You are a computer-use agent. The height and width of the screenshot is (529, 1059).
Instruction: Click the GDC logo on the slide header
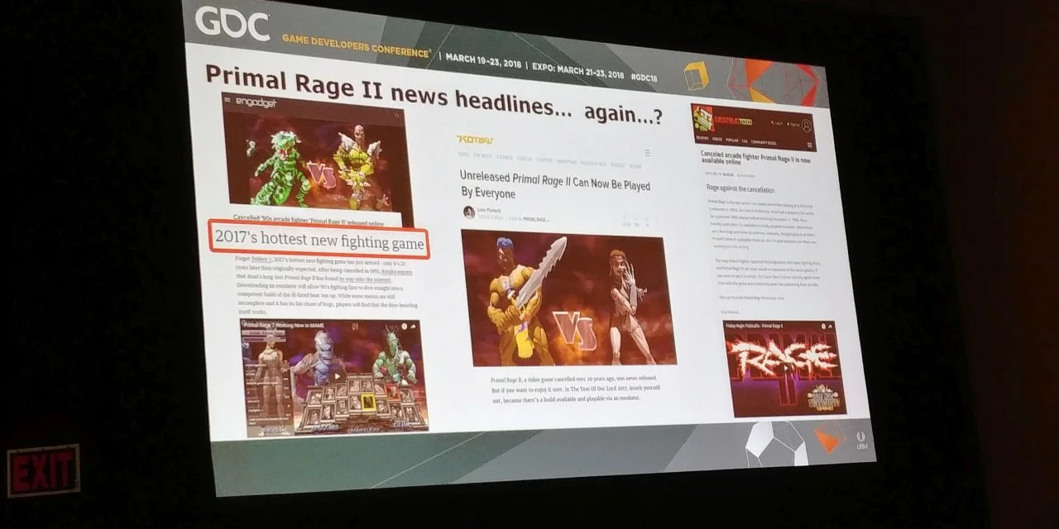[232, 25]
